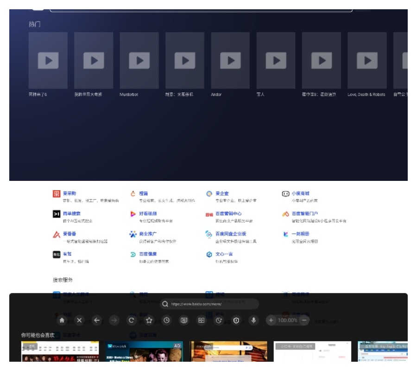Go forward using the right arrow button

(x=114, y=320)
